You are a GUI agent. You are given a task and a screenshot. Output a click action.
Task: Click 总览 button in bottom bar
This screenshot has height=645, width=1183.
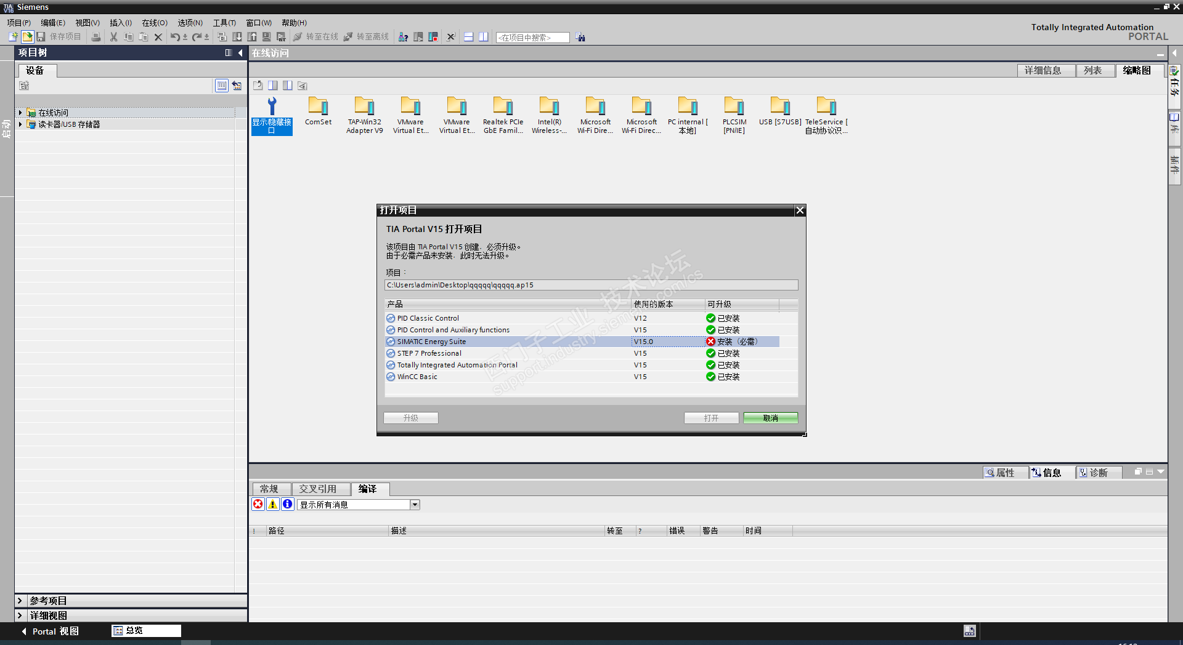pyautogui.click(x=147, y=630)
